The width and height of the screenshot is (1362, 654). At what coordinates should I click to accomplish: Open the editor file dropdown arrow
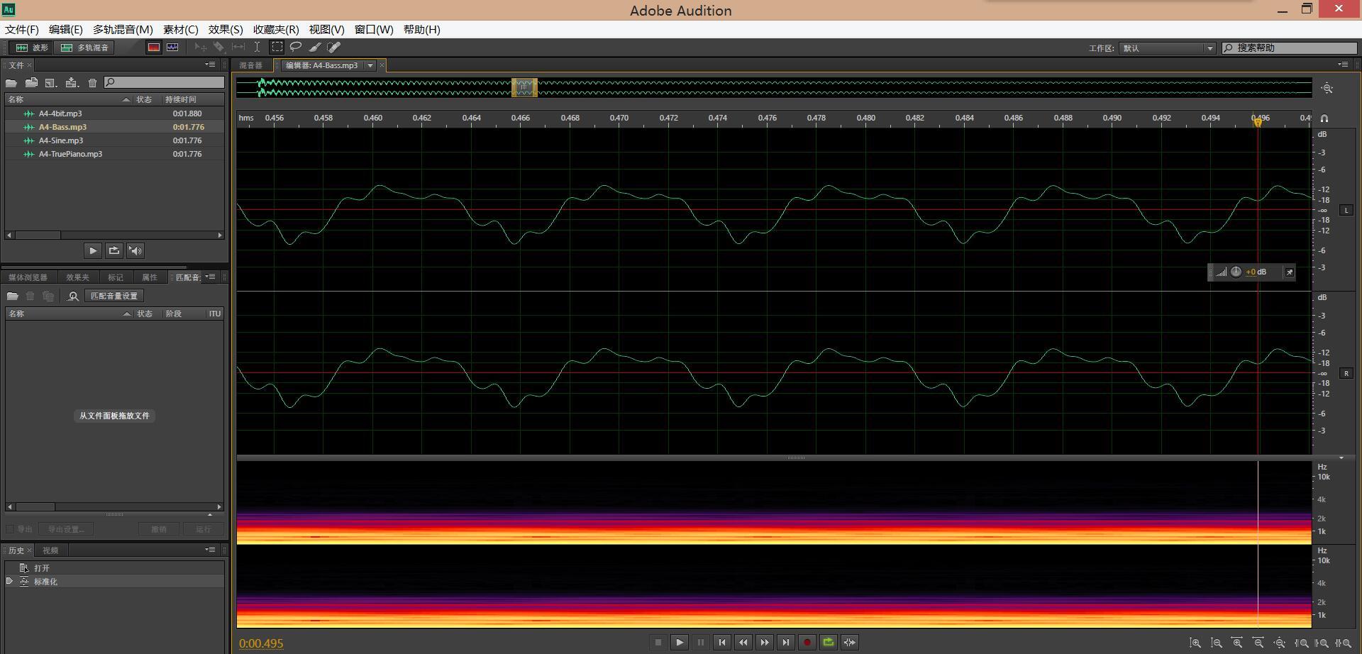tap(370, 65)
